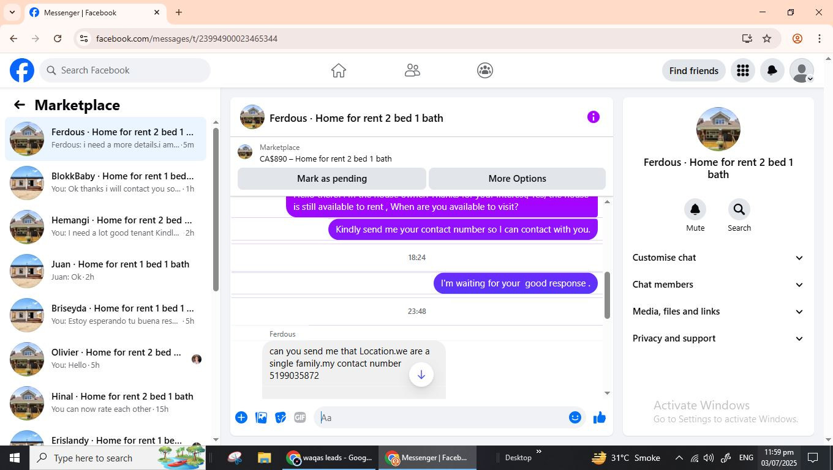This screenshot has width=833, height=470.
Task: Choose a GIF icon in composer
Action: pyautogui.click(x=300, y=417)
